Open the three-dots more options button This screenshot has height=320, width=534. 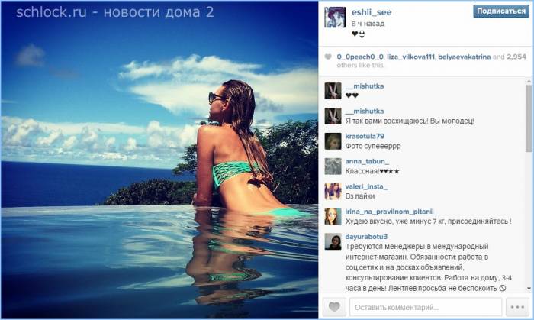click(517, 307)
